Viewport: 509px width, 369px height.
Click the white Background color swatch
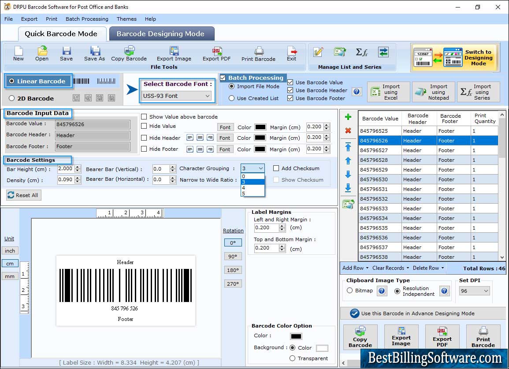tap(322, 348)
